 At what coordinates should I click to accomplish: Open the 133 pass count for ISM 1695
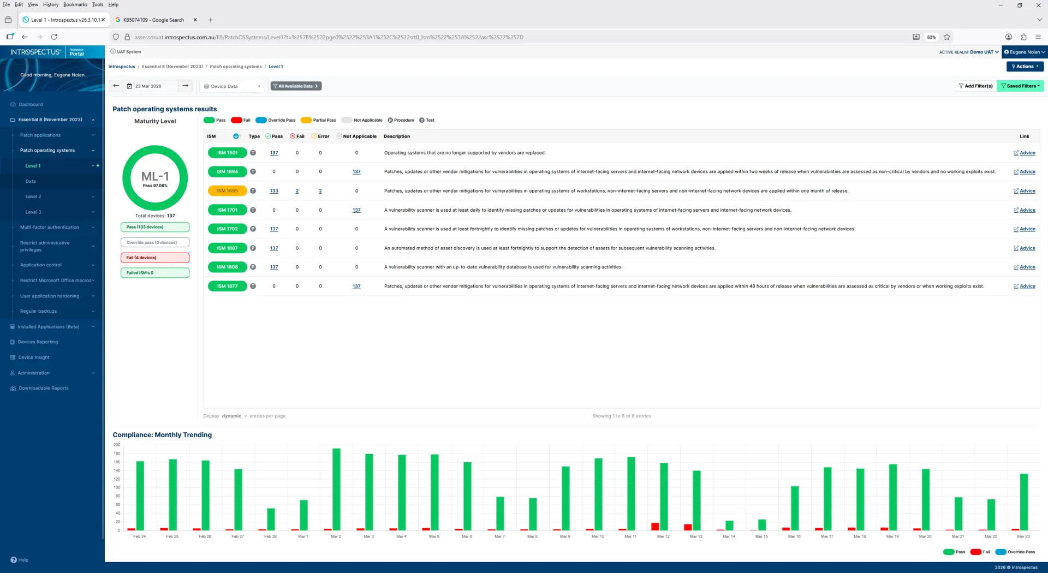(x=274, y=191)
